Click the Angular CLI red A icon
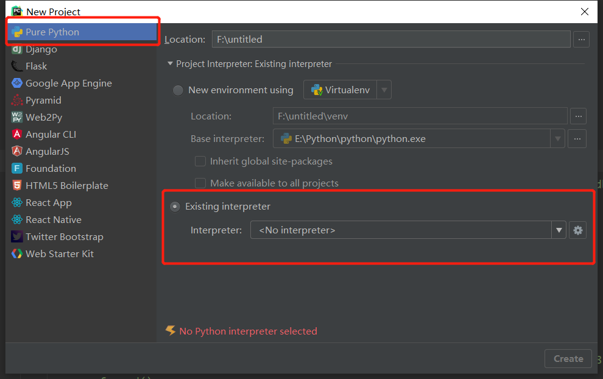Screen dimensions: 603x379 pyautogui.click(x=17, y=134)
